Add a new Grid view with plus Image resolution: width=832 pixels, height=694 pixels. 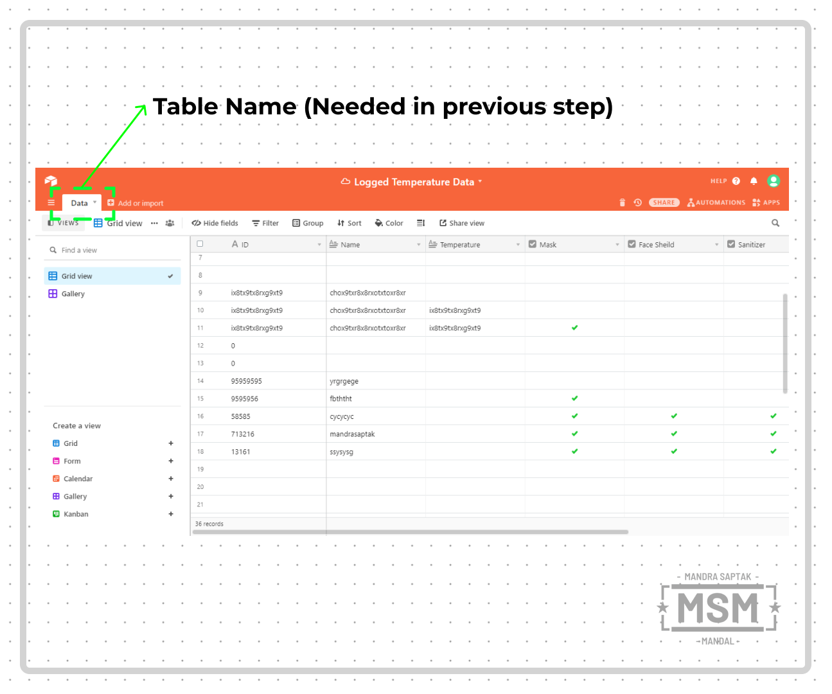coord(171,443)
